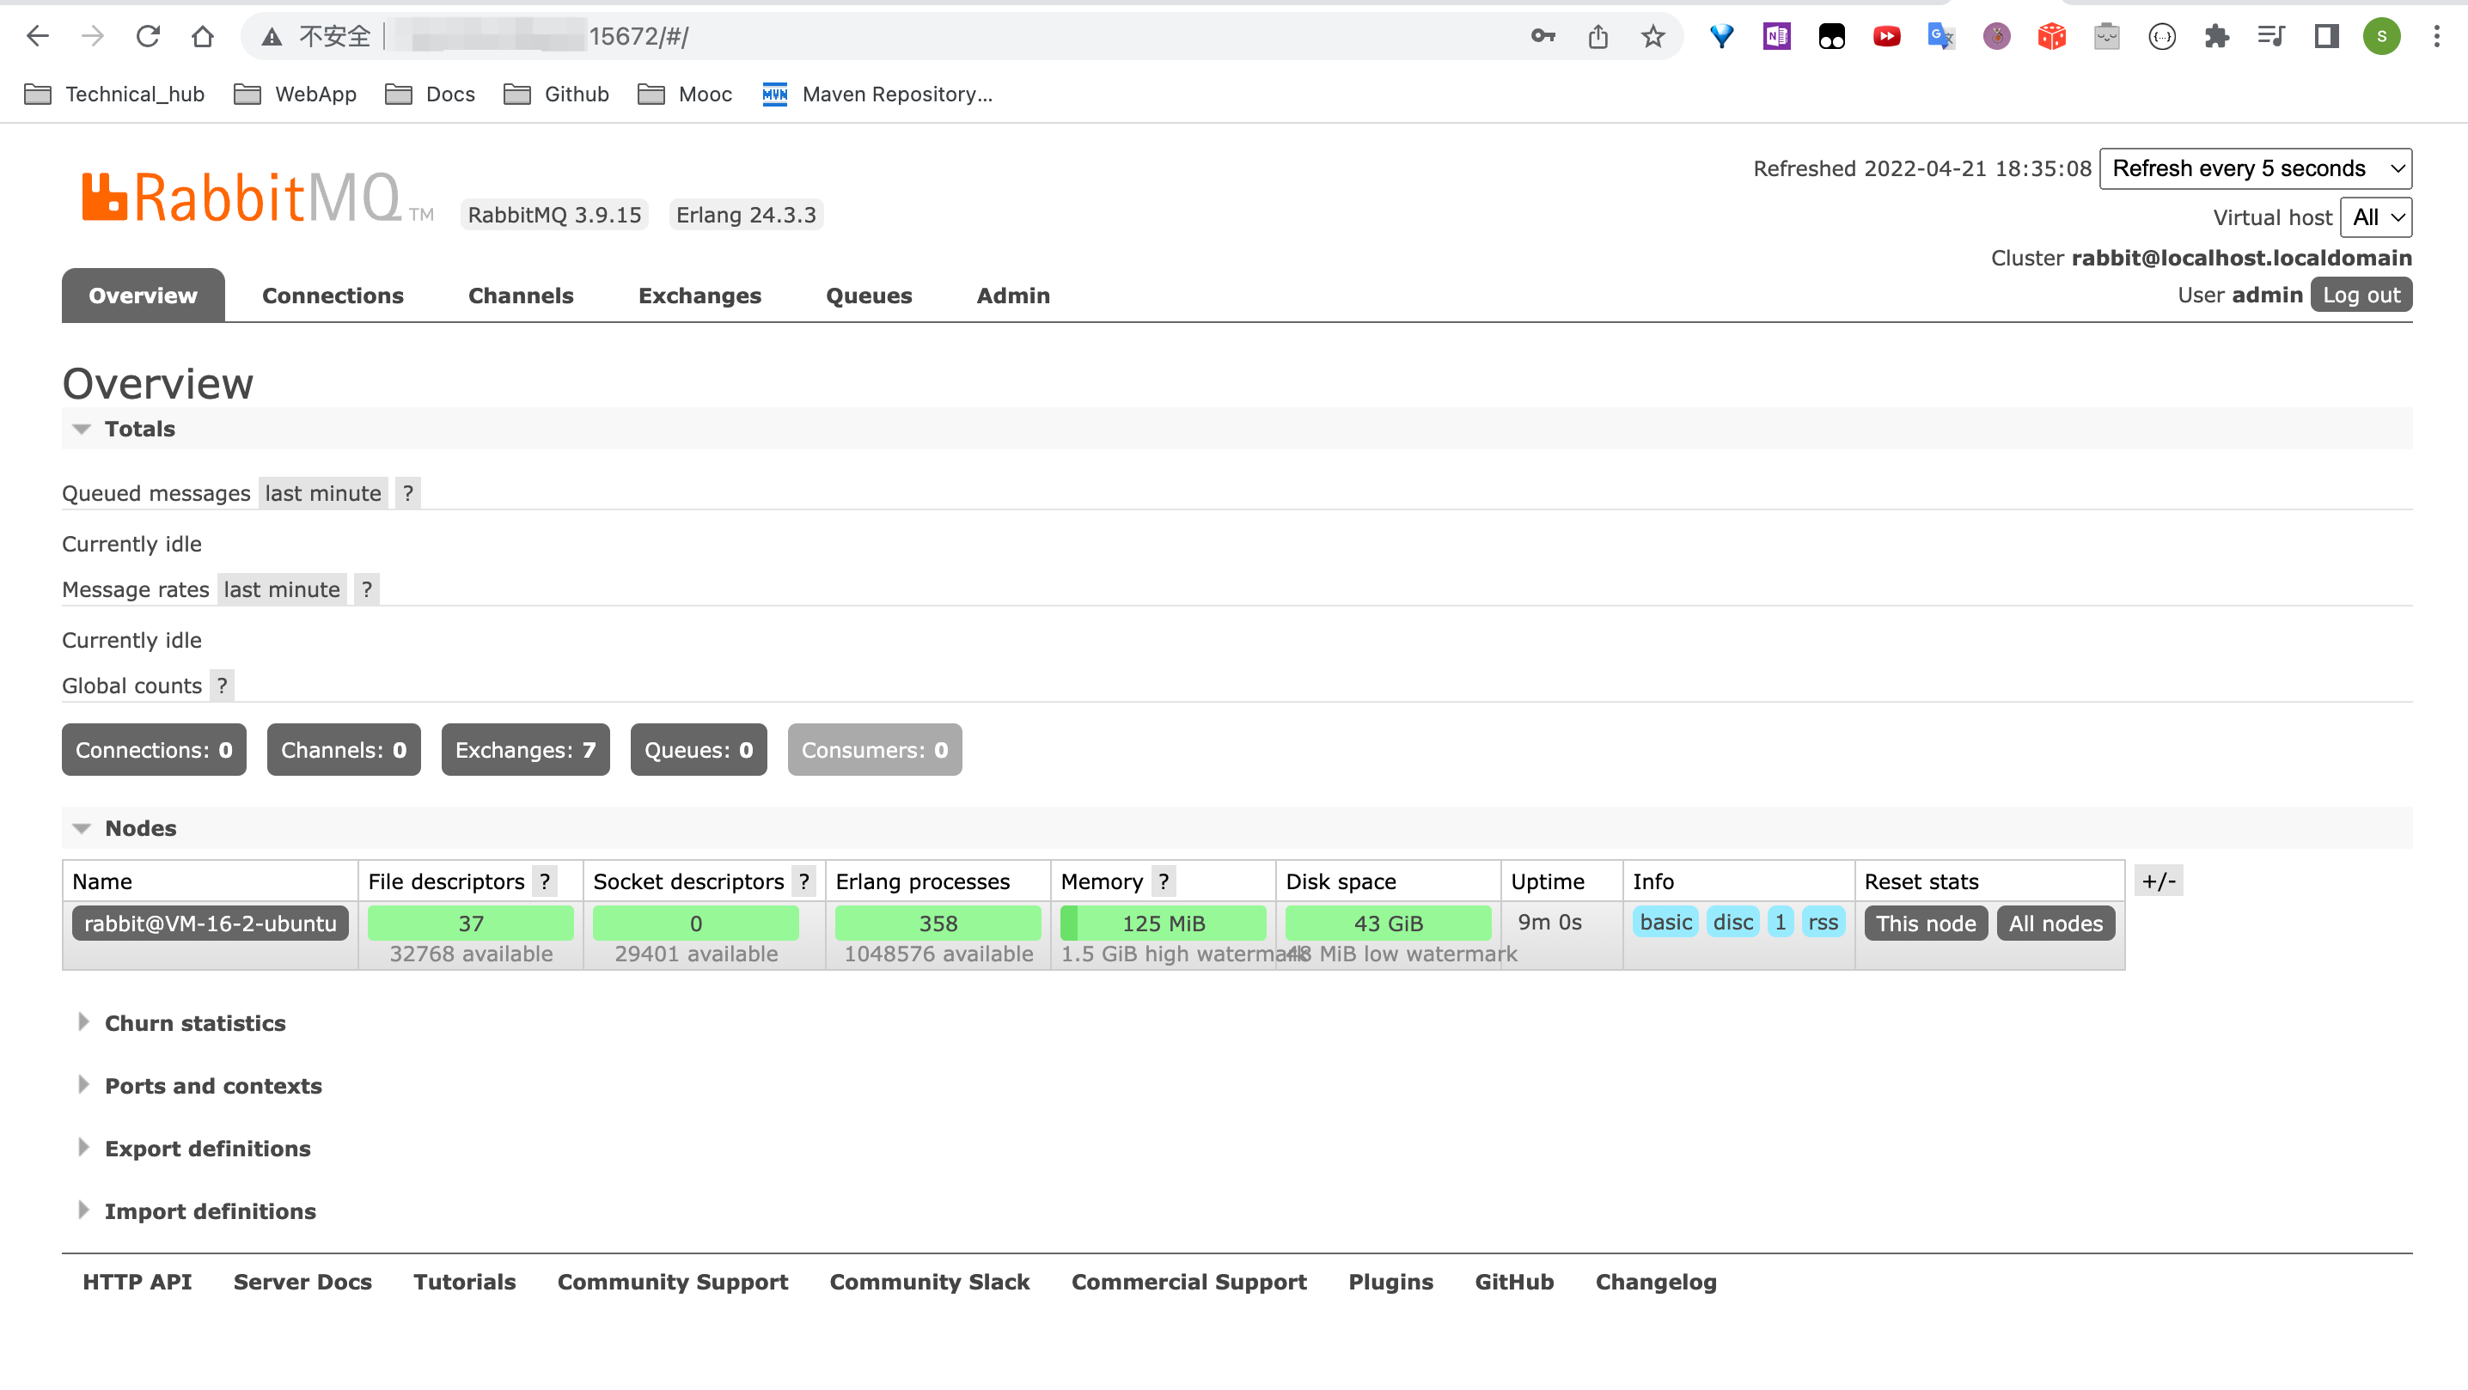Screen dimensions: 2468x1390
Task: Click the browser forward arrow
Action: click(93, 36)
